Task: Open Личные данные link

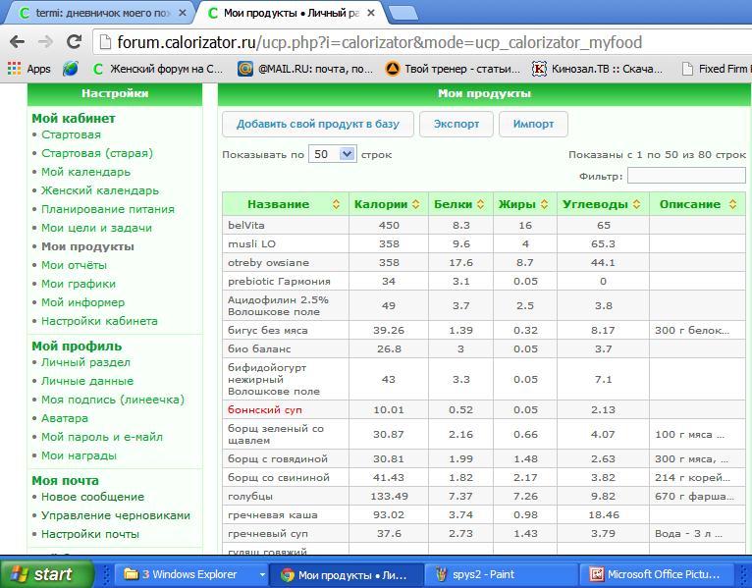Action: (x=87, y=381)
